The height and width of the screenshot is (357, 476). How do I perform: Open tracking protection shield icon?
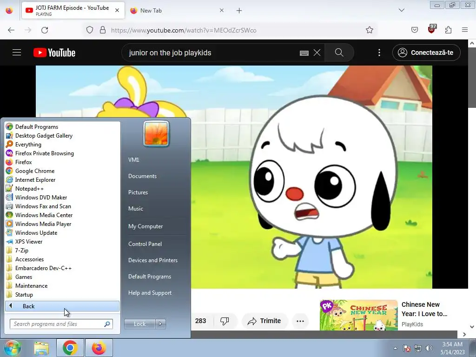coord(90,30)
